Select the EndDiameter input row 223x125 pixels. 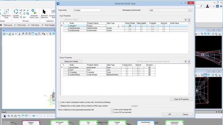pos(125,31)
